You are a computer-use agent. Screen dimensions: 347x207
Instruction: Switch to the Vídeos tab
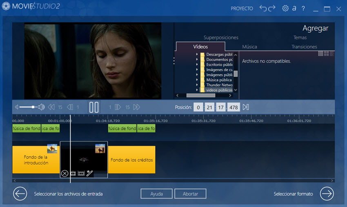(200, 47)
